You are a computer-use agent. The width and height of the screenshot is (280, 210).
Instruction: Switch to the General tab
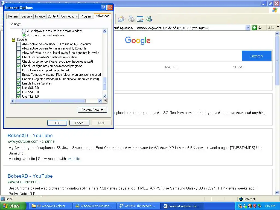pyautogui.click(x=13, y=16)
